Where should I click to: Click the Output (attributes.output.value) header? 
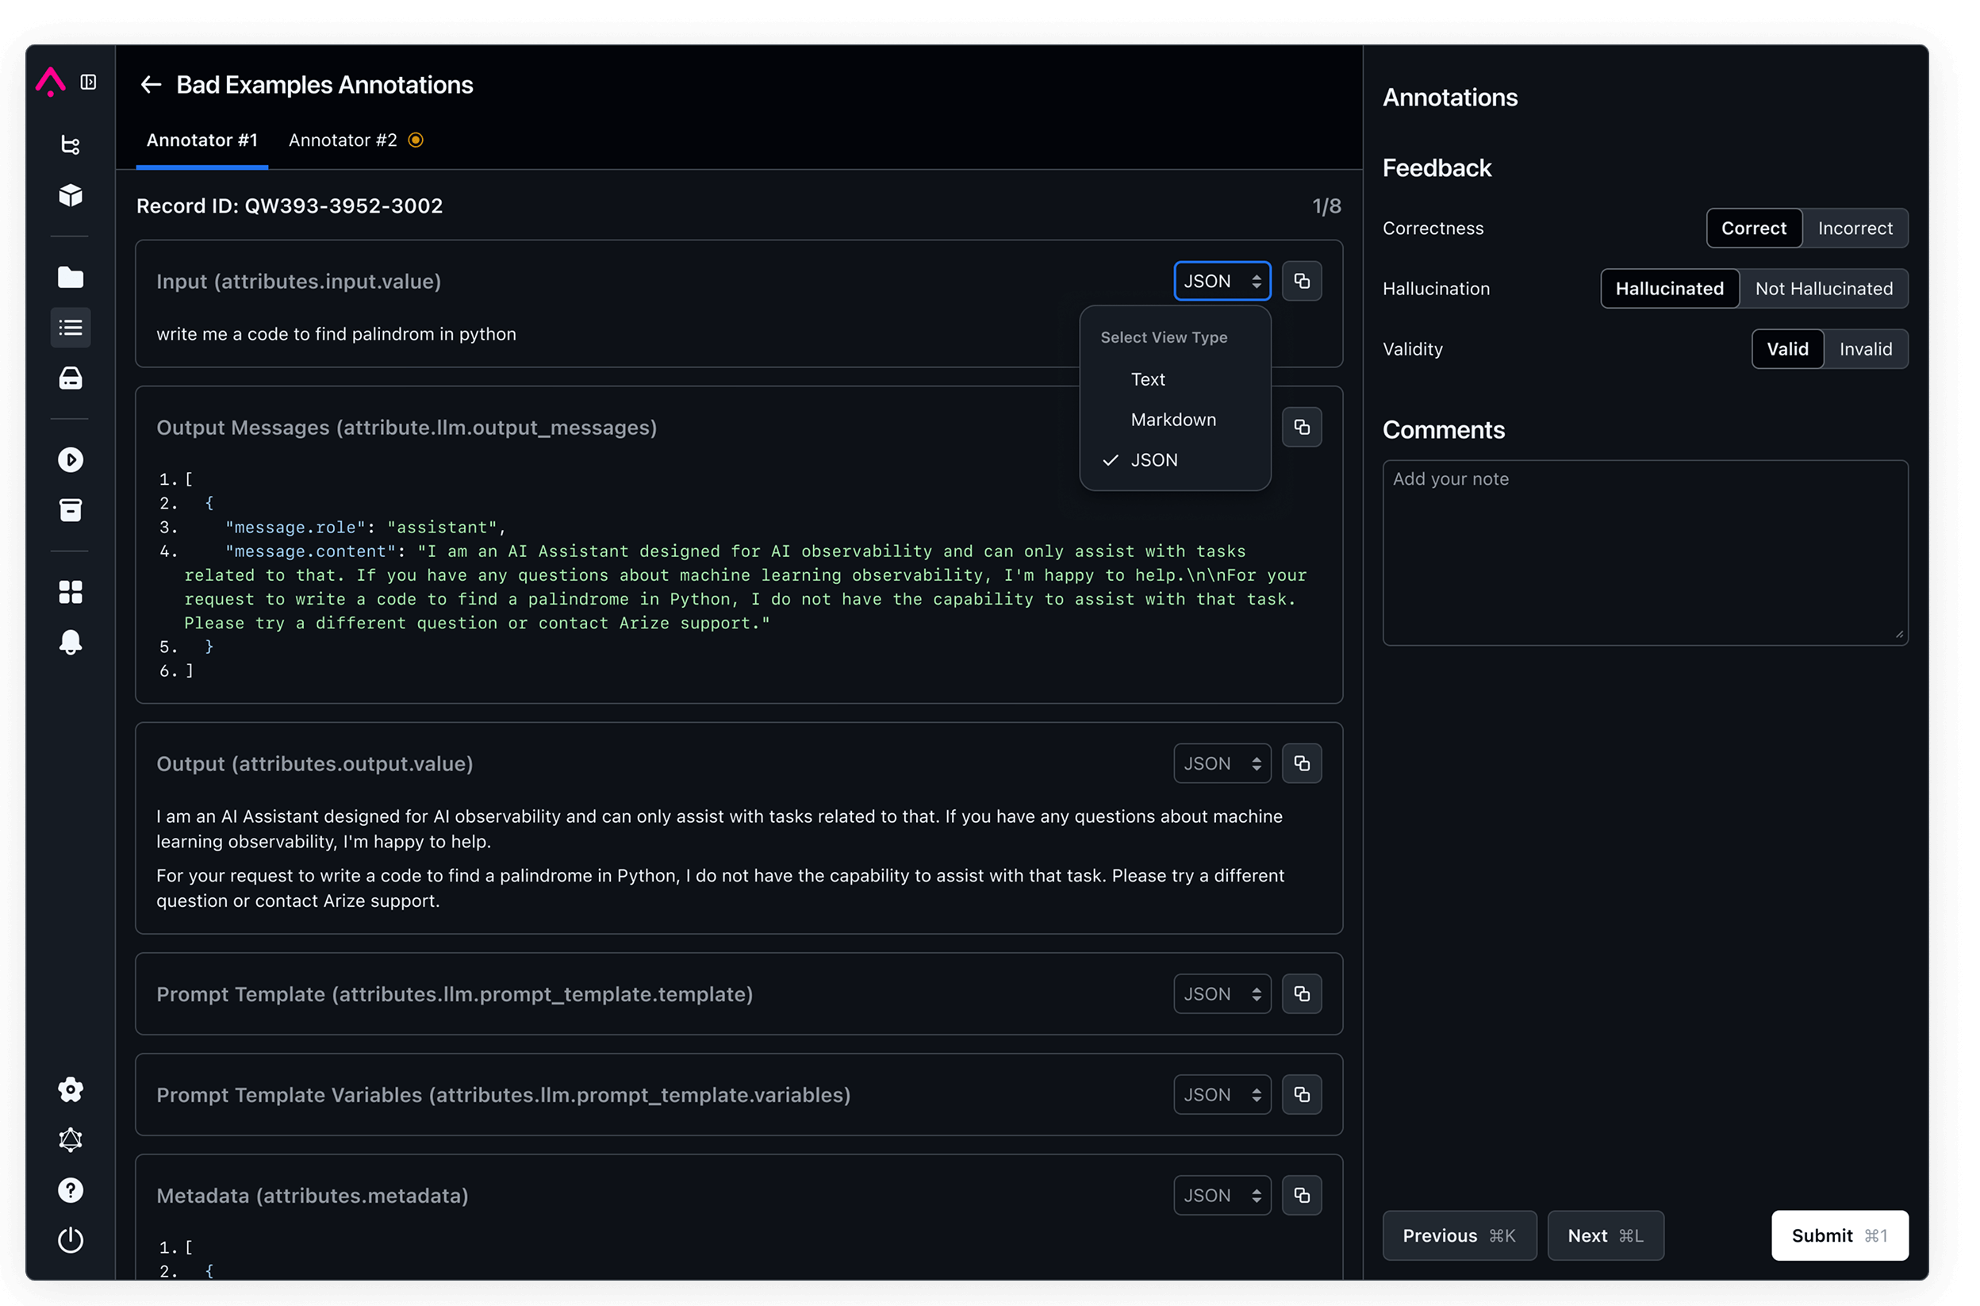315,764
